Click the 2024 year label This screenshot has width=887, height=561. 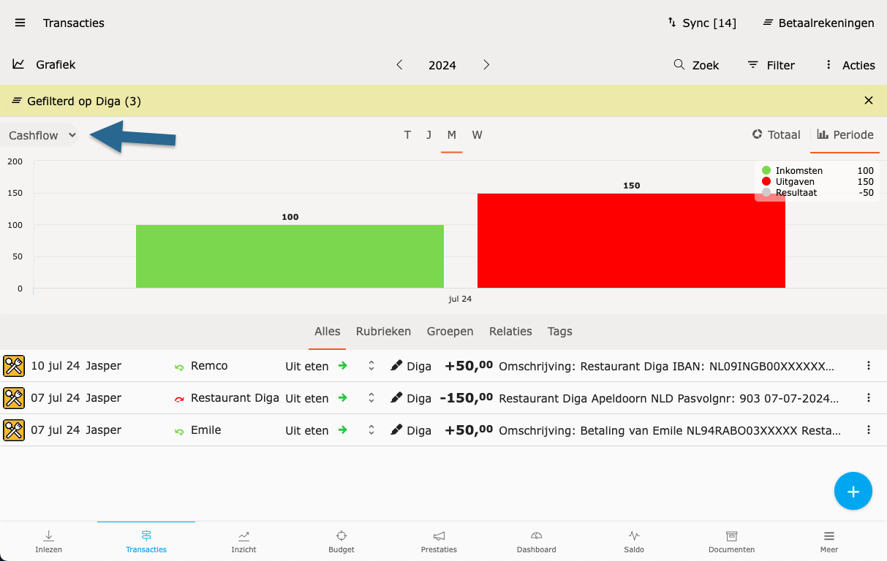coord(442,65)
